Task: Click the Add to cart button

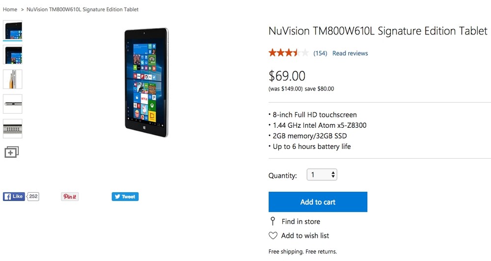Action: (x=318, y=202)
